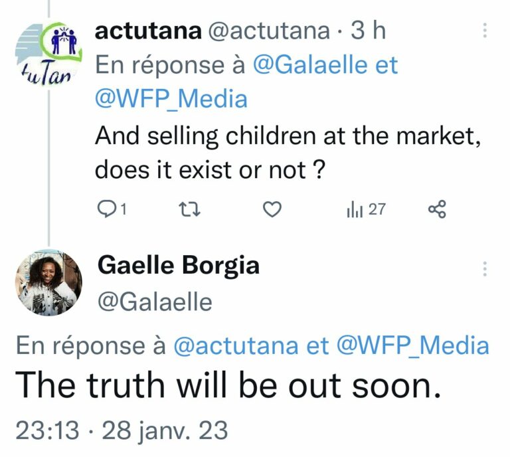Open the @WFP_Media mention in Gaelle's reply

pyautogui.click(x=413, y=345)
